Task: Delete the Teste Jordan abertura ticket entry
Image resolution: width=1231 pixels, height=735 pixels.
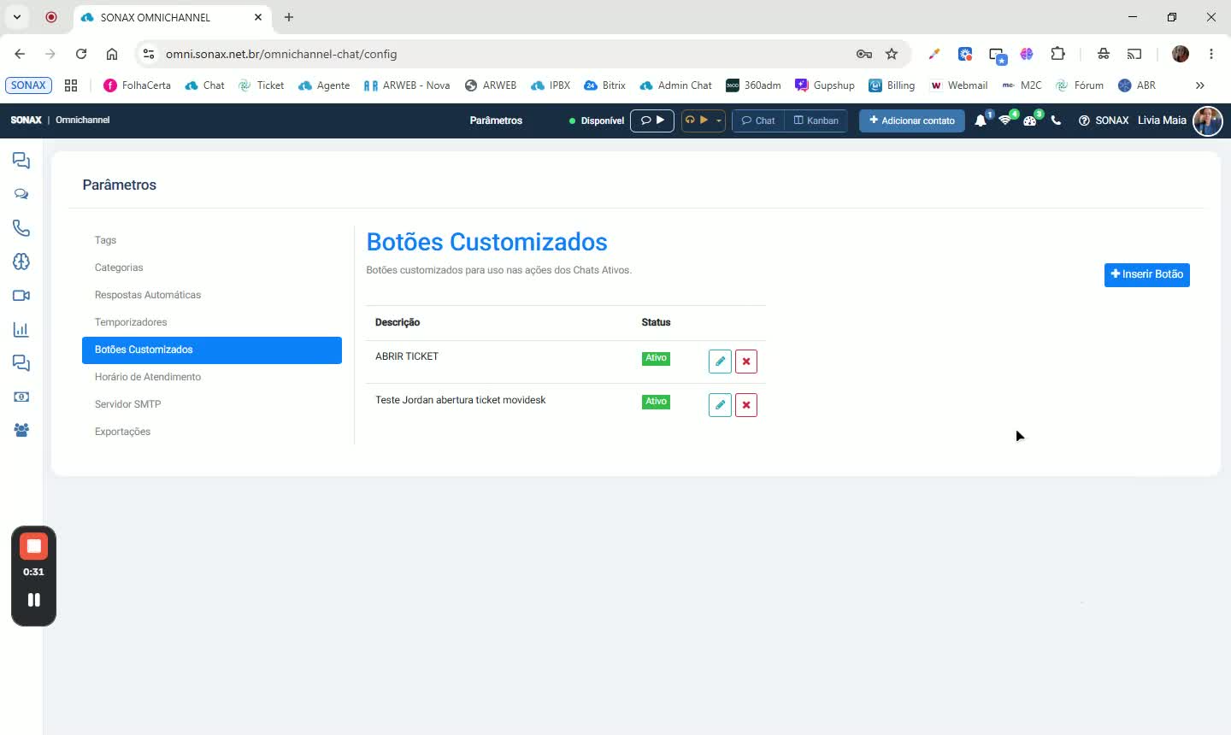Action: (746, 405)
